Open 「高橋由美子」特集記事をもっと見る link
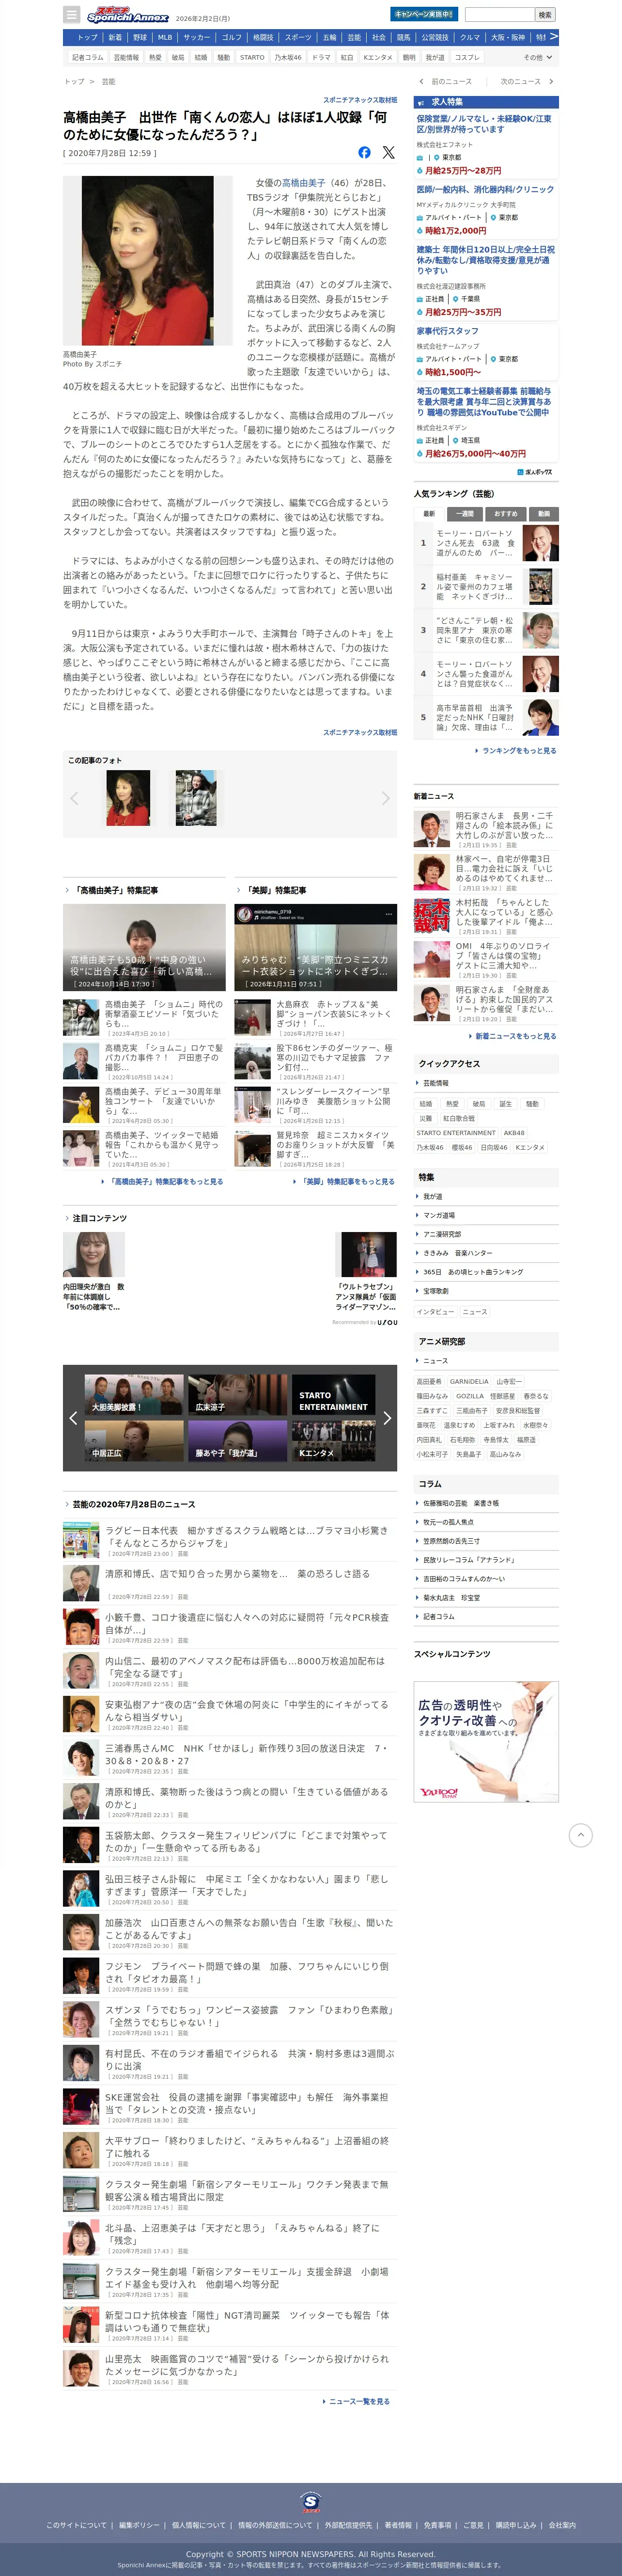Screen dimensions: 622x2576 tap(162, 1181)
